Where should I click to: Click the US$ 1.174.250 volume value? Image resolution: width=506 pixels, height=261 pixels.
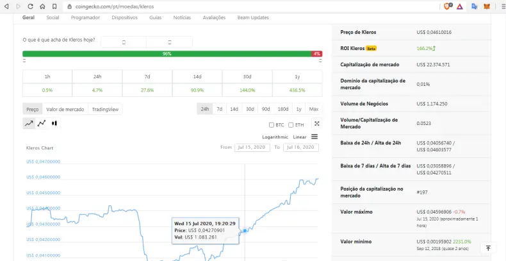(432, 104)
